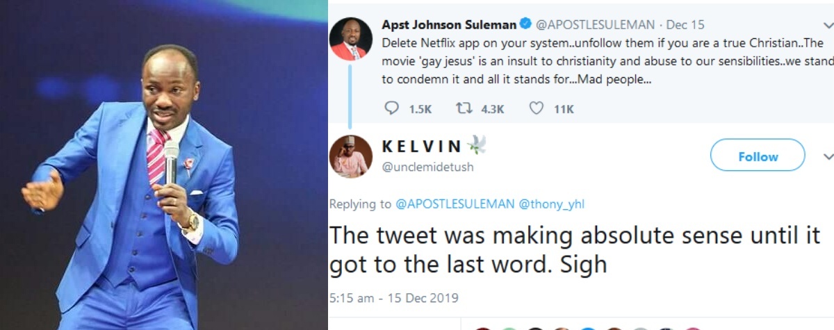The image size is (834, 330).
Task: Open the dropdown arrow beside Follow
Action: tap(828, 156)
